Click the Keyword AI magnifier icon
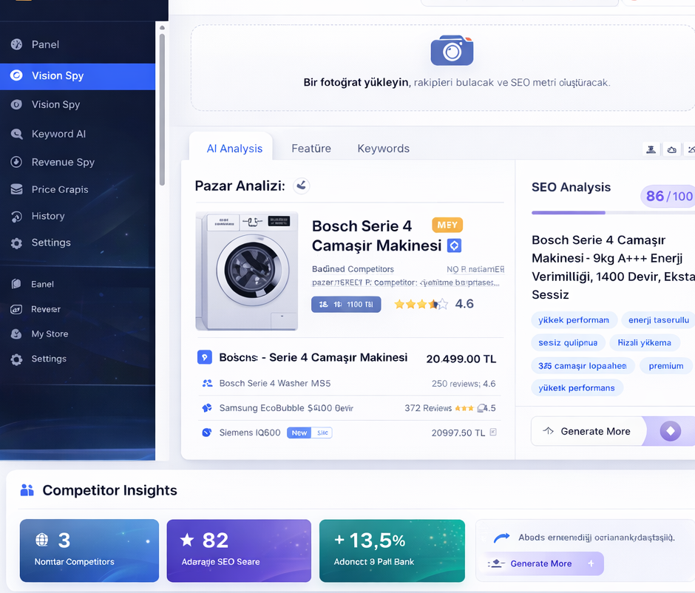Viewport: 695px width, 593px height. pos(16,134)
